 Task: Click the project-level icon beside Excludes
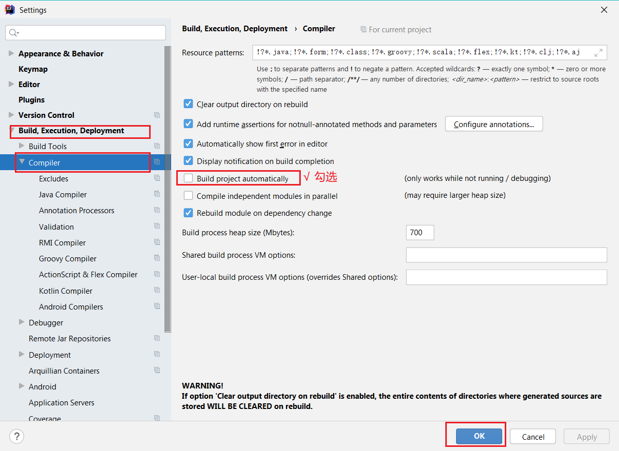157,178
